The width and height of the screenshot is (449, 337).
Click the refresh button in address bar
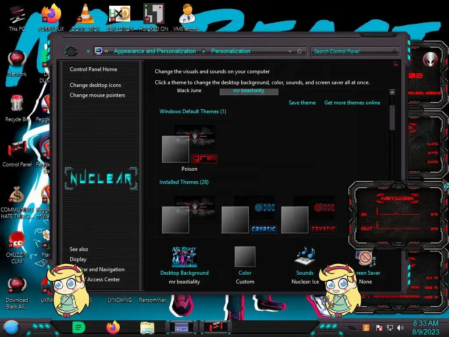(299, 51)
